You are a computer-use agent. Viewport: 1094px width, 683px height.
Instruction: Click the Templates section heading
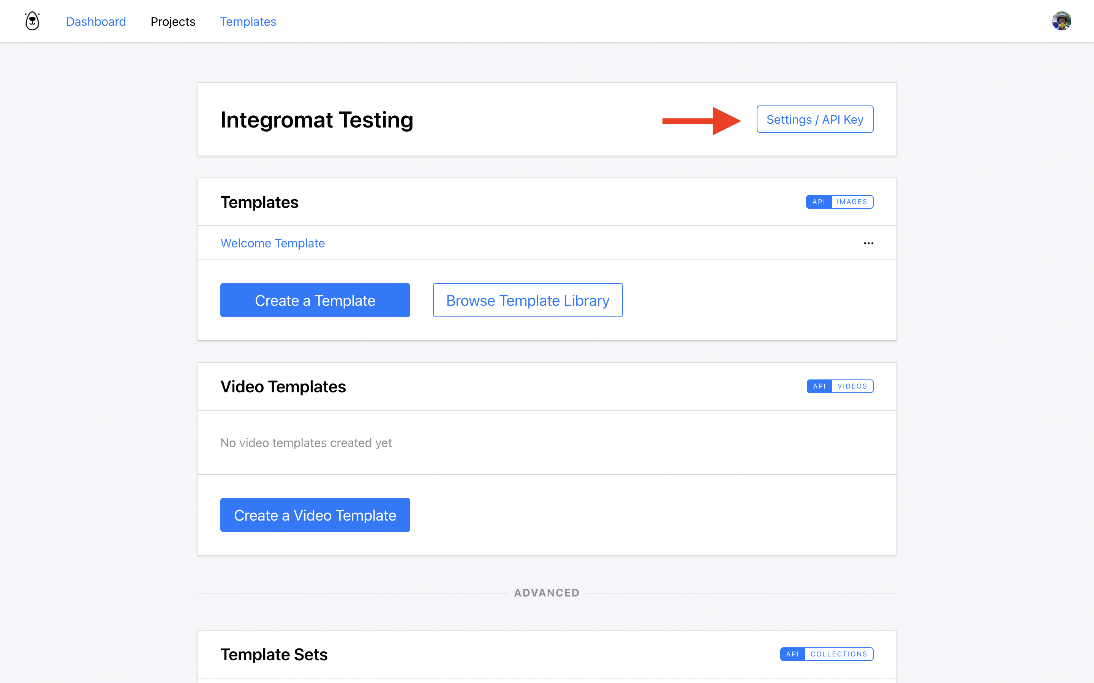(259, 202)
